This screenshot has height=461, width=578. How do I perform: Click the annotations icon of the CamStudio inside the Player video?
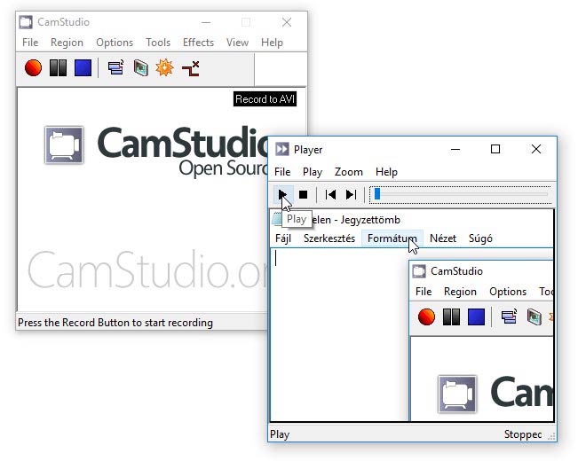pyautogui.click(x=534, y=317)
